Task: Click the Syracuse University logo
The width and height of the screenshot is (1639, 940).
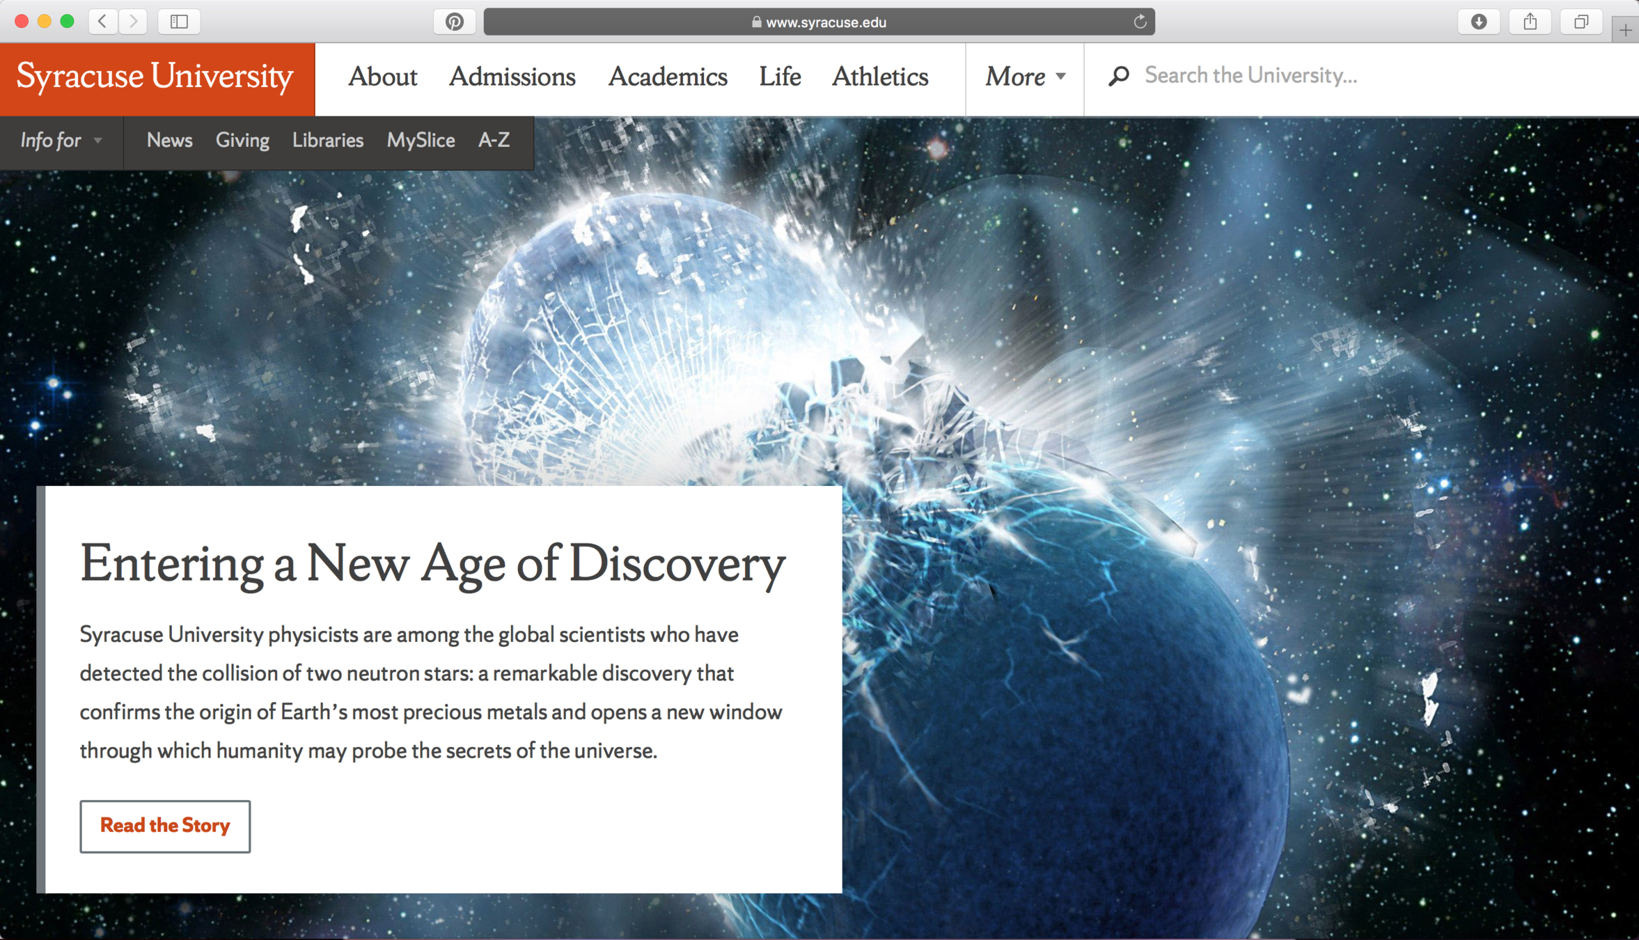Action: click(155, 76)
